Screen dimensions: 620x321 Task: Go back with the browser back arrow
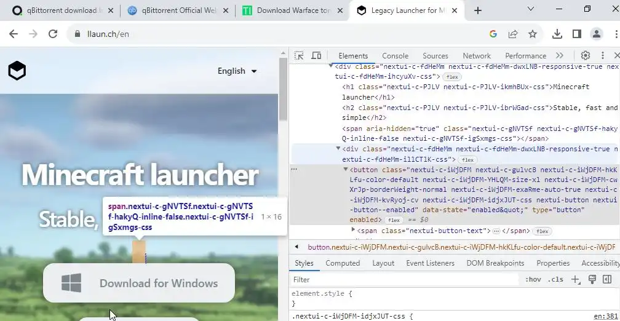14,34
